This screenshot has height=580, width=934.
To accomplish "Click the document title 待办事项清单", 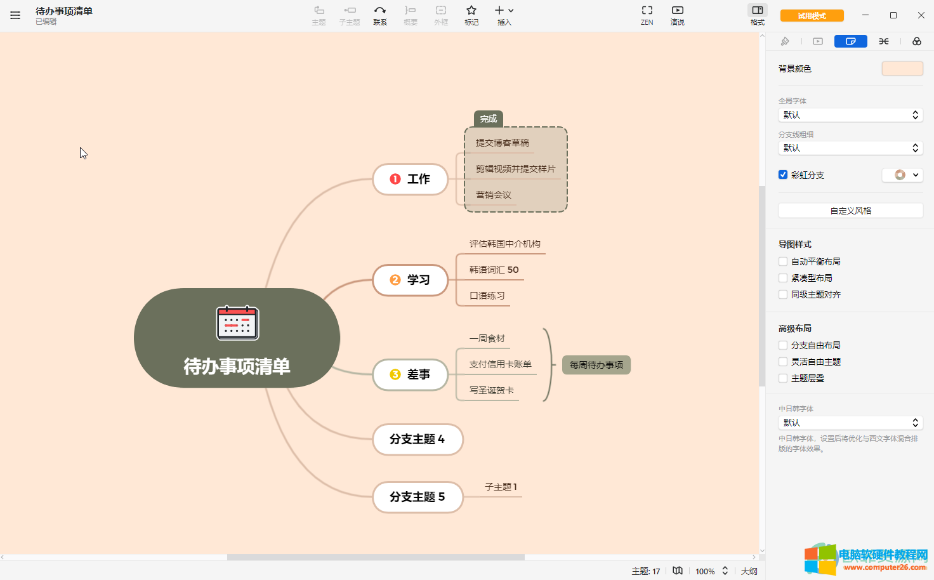I will point(64,11).
